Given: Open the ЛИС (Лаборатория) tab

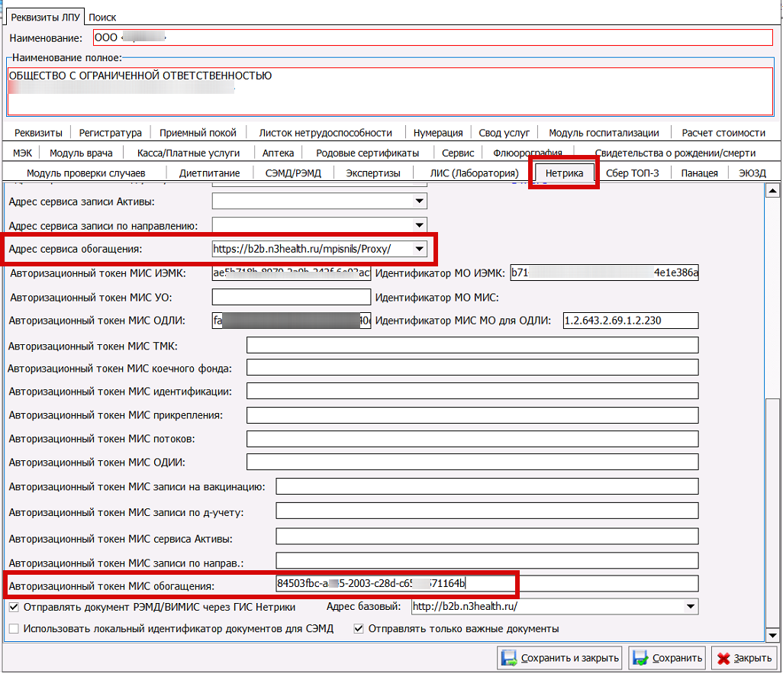Looking at the screenshot, I should tap(475, 173).
